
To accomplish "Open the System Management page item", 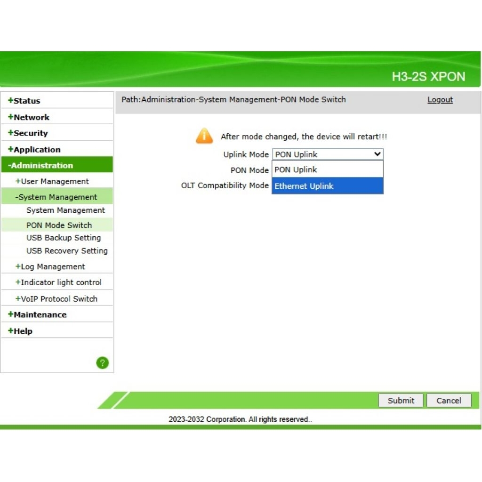I will [65, 210].
